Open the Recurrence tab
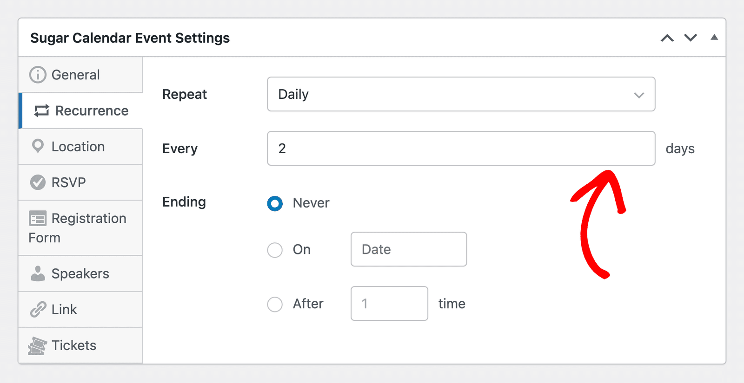The height and width of the screenshot is (383, 744). point(80,110)
